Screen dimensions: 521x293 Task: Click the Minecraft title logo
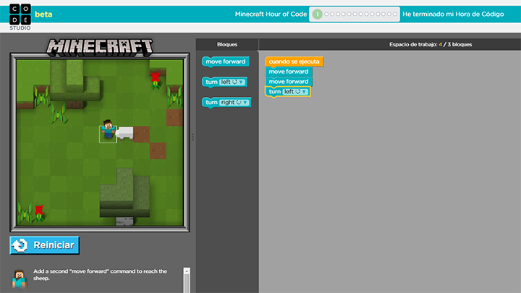pyautogui.click(x=100, y=47)
